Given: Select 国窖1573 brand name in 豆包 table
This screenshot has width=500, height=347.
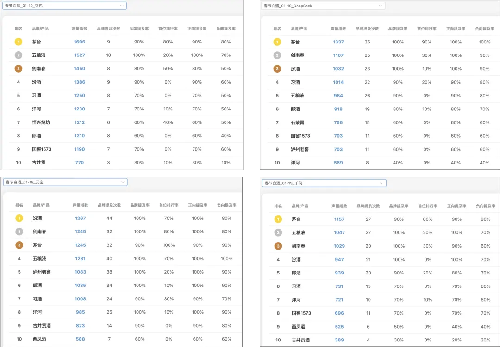Looking at the screenshot, I should tap(42, 149).
